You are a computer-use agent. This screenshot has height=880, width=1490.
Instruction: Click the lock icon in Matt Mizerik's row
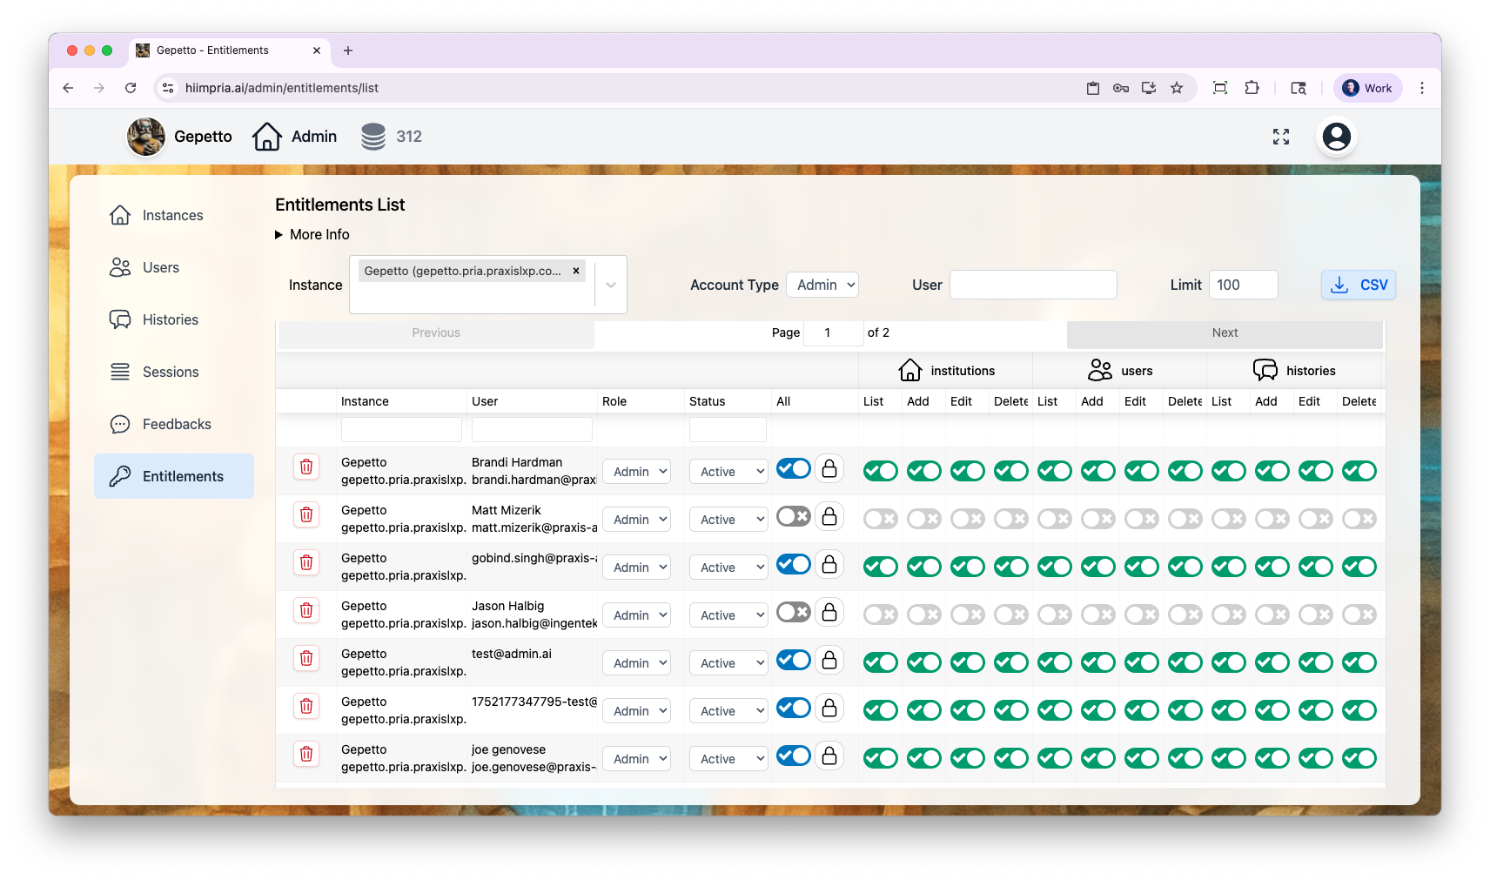click(829, 516)
